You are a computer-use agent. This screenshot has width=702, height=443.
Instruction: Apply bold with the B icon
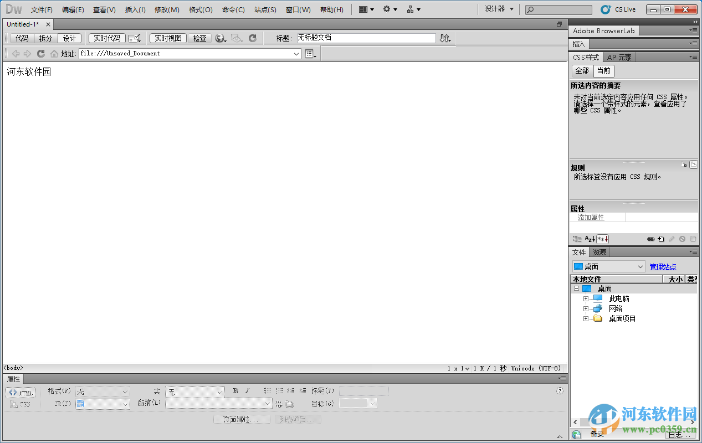coord(235,391)
